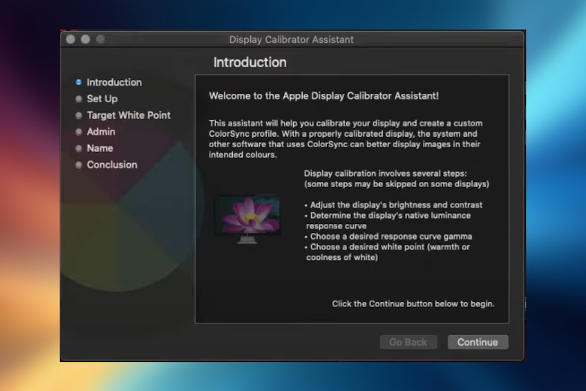The height and width of the screenshot is (391, 586).
Task: Select the Conclusion step in sidebar
Action: 112,165
